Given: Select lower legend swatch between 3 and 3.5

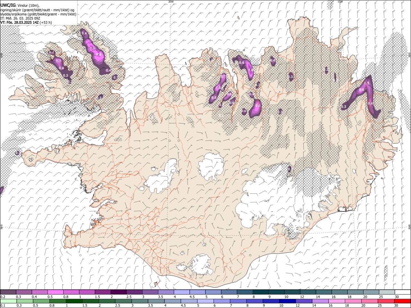Looking at the screenshot, I should click(x=140, y=301).
